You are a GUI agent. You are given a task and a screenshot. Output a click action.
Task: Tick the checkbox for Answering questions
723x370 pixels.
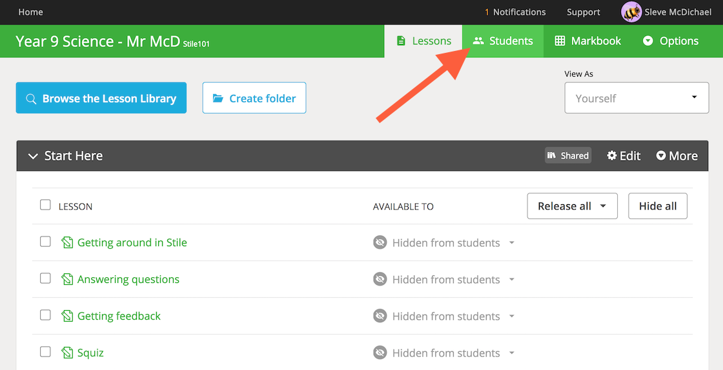(x=45, y=278)
